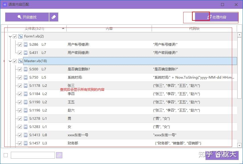Click the sort arrow in 文件名 column header

click(x=63, y=28)
